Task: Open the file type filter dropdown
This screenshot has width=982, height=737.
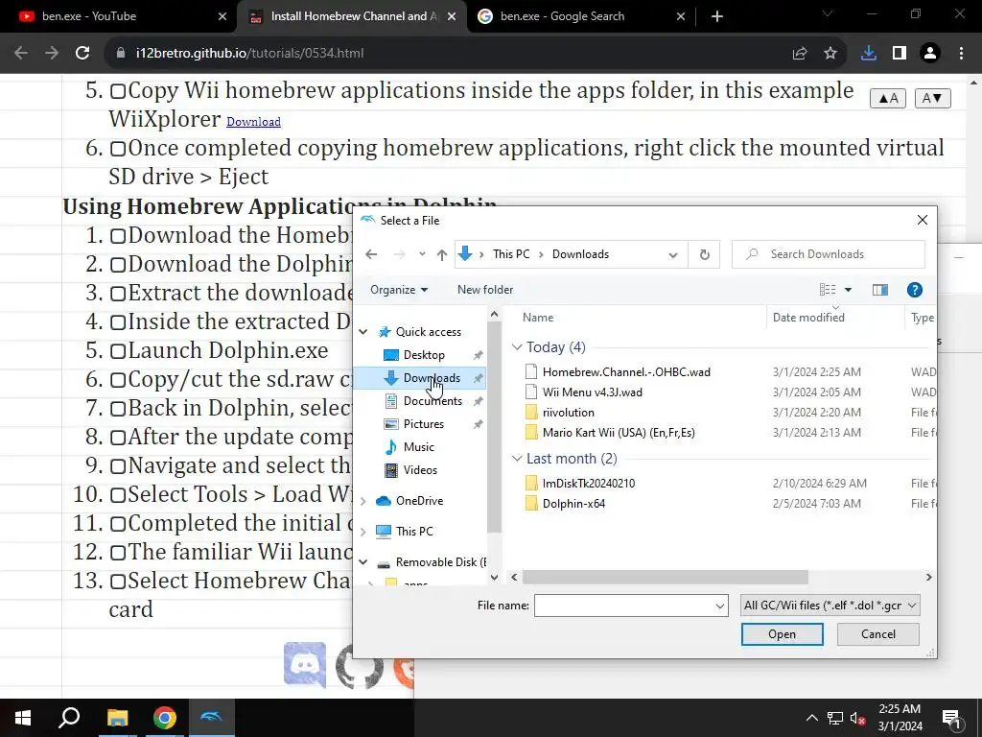Action: pos(830,606)
